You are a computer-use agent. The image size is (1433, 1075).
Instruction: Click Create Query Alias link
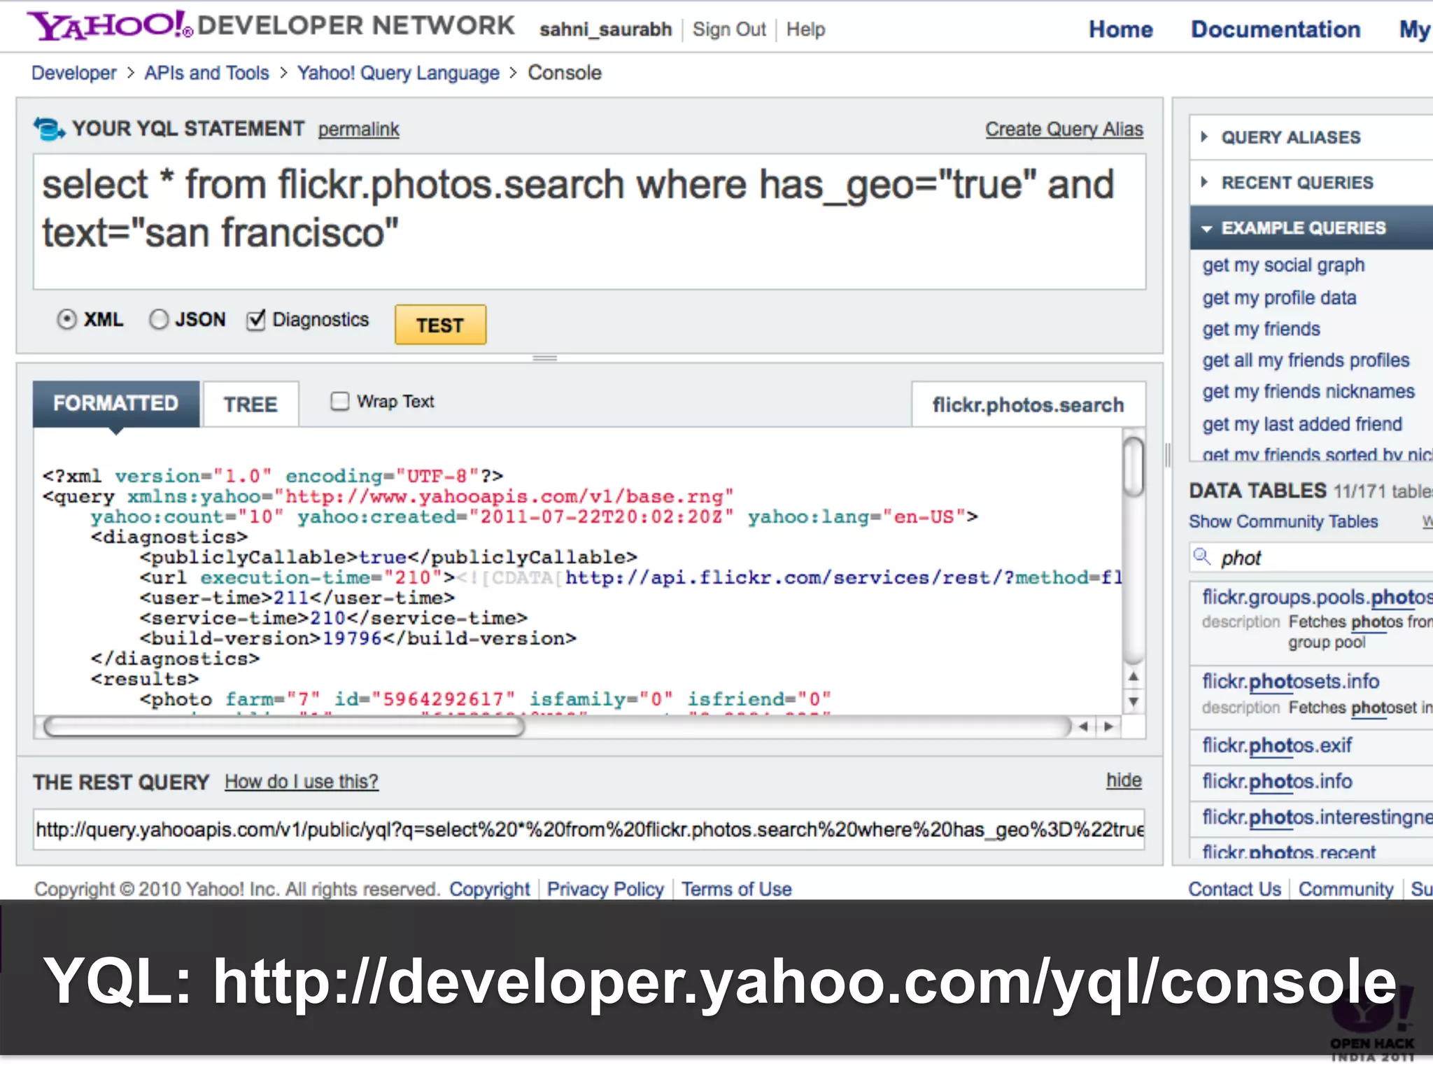coord(1064,129)
